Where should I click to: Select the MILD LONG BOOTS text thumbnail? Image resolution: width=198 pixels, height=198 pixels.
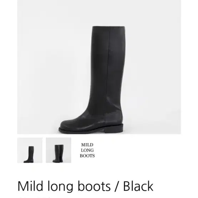click(x=87, y=150)
